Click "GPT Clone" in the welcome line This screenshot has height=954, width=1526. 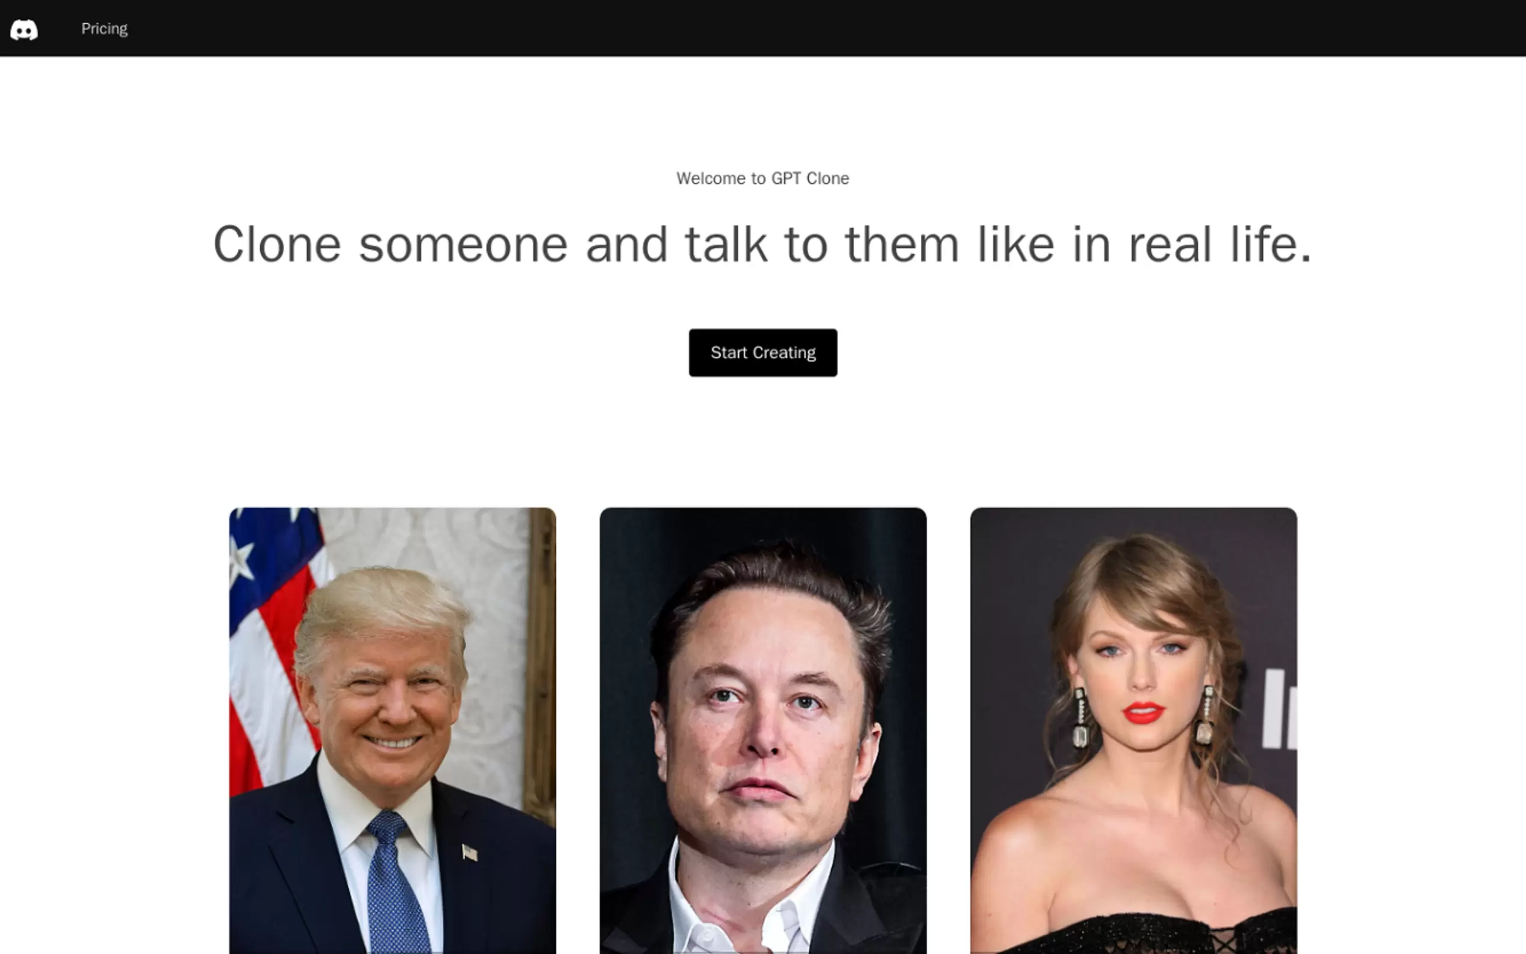810,178
